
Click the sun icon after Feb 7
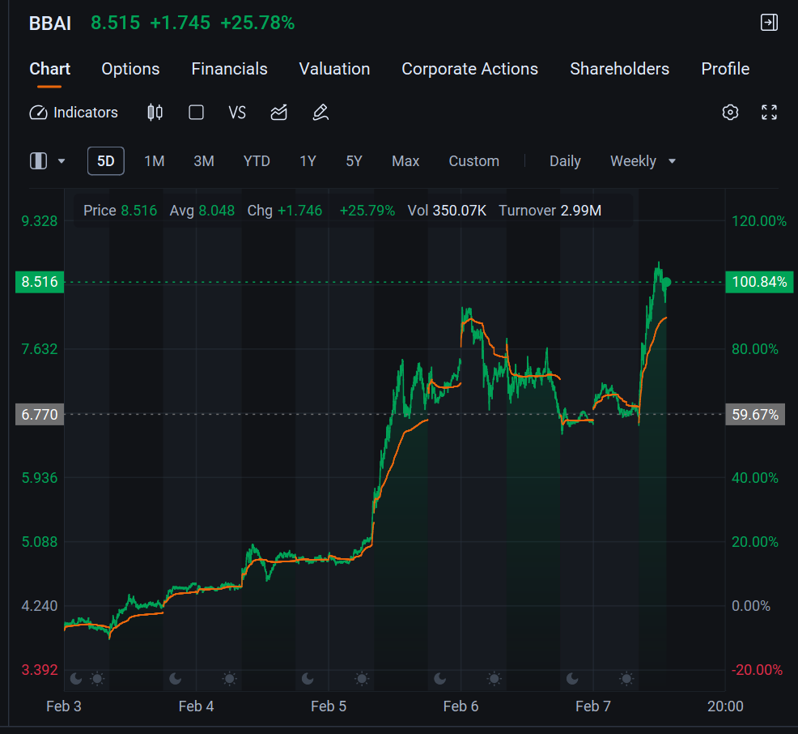[627, 678]
